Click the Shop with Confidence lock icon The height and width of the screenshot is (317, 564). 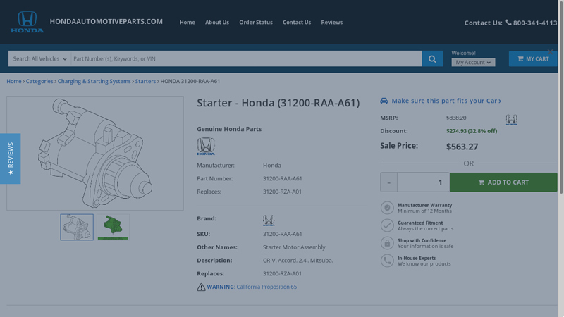click(x=387, y=243)
